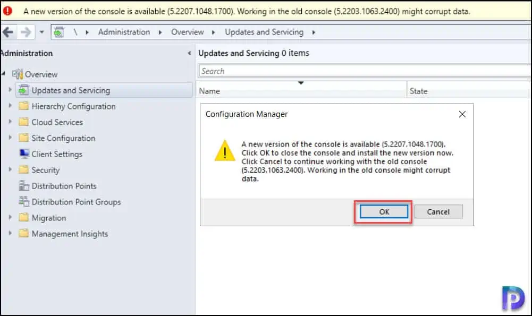Click the backslash root in breadcrumb

pyautogui.click(x=75, y=32)
